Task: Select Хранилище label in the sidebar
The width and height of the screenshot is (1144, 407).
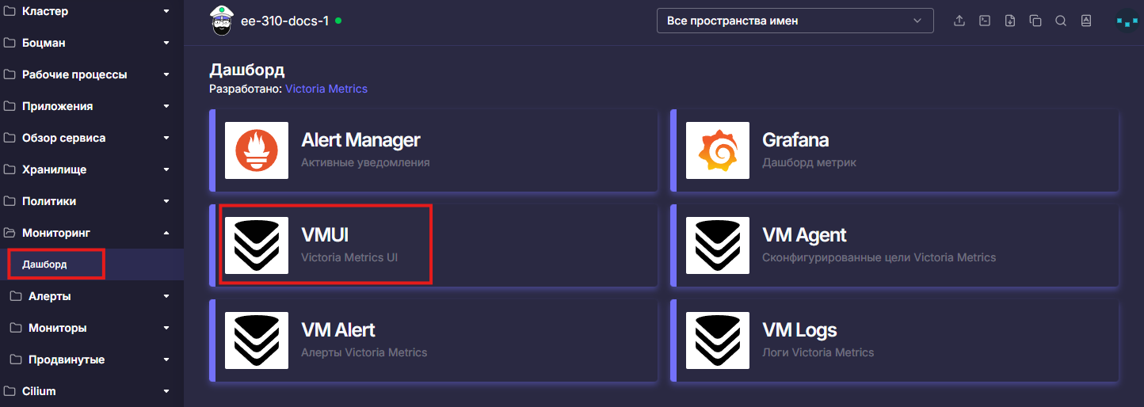Action: point(54,169)
